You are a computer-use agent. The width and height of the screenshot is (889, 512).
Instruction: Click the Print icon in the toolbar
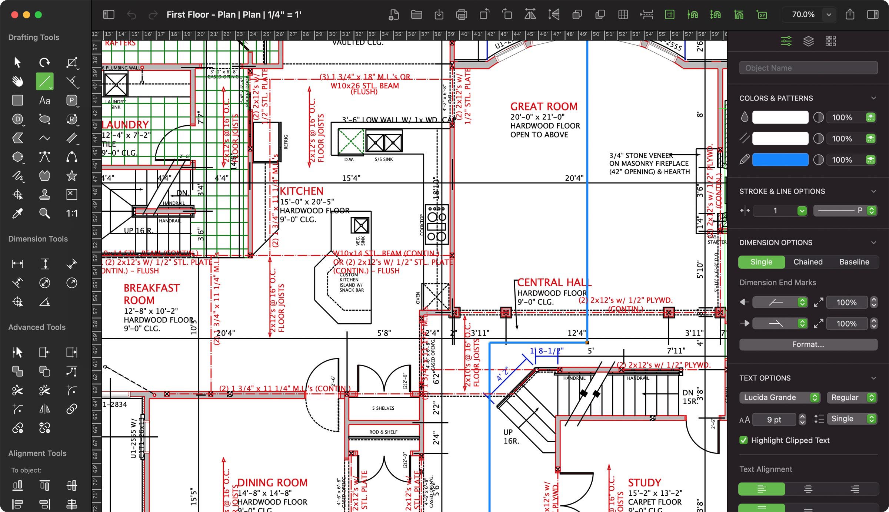click(462, 15)
